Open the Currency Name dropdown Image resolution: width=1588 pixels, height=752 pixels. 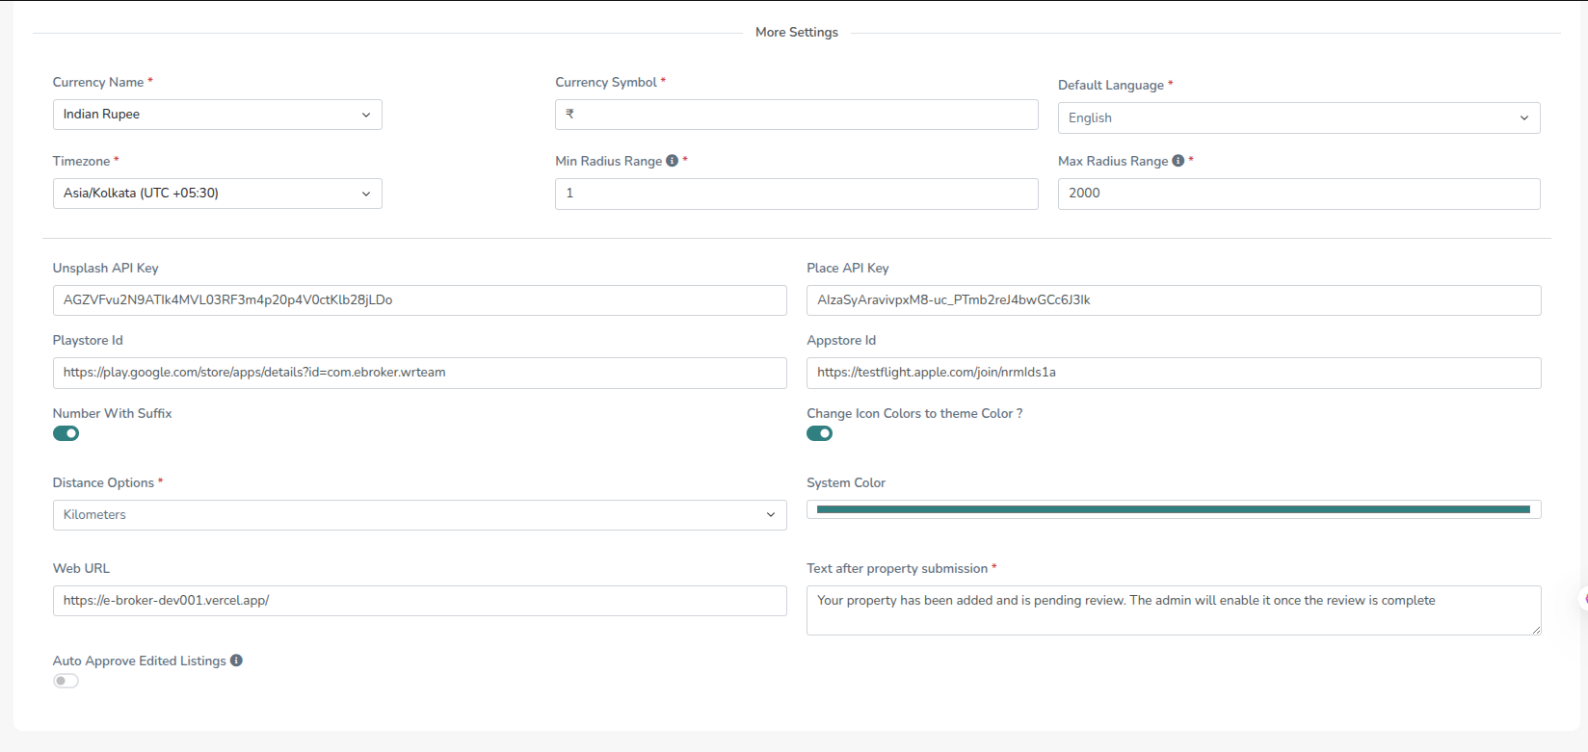[x=217, y=115]
